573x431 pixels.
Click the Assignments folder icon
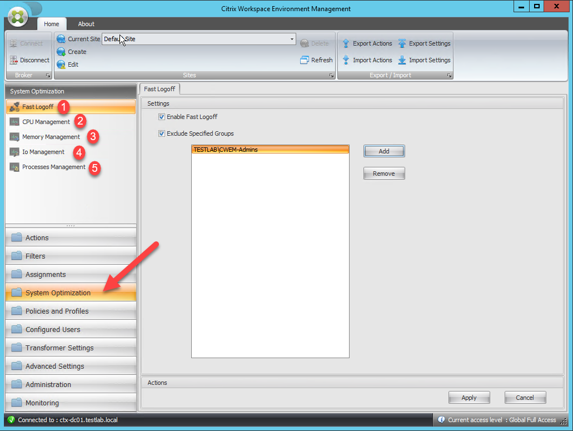click(x=17, y=274)
